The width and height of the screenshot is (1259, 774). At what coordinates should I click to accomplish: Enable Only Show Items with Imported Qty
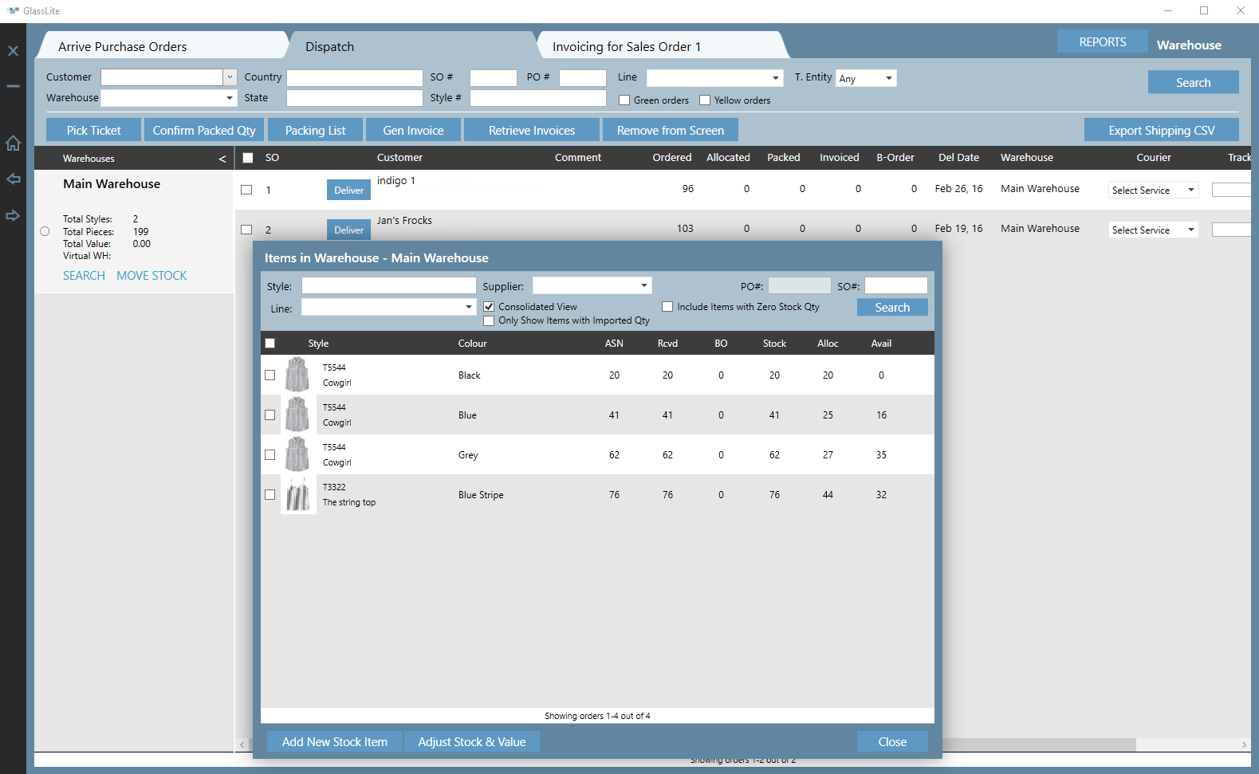click(x=489, y=320)
